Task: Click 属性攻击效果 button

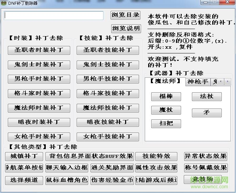Action: pos(156,168)
